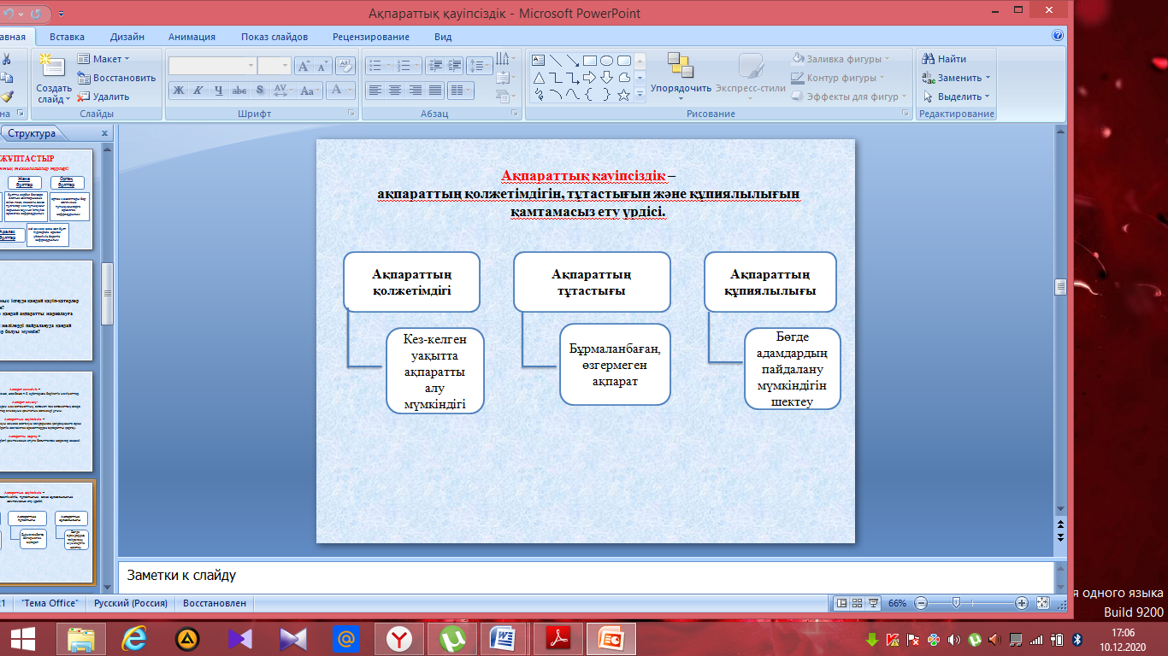Open the font size combo box
The height and width of the screenshot is (656, 1168).
tap(275, 66)
